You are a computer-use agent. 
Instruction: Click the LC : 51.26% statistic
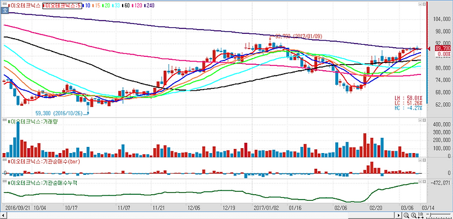(x=408, y=103)
